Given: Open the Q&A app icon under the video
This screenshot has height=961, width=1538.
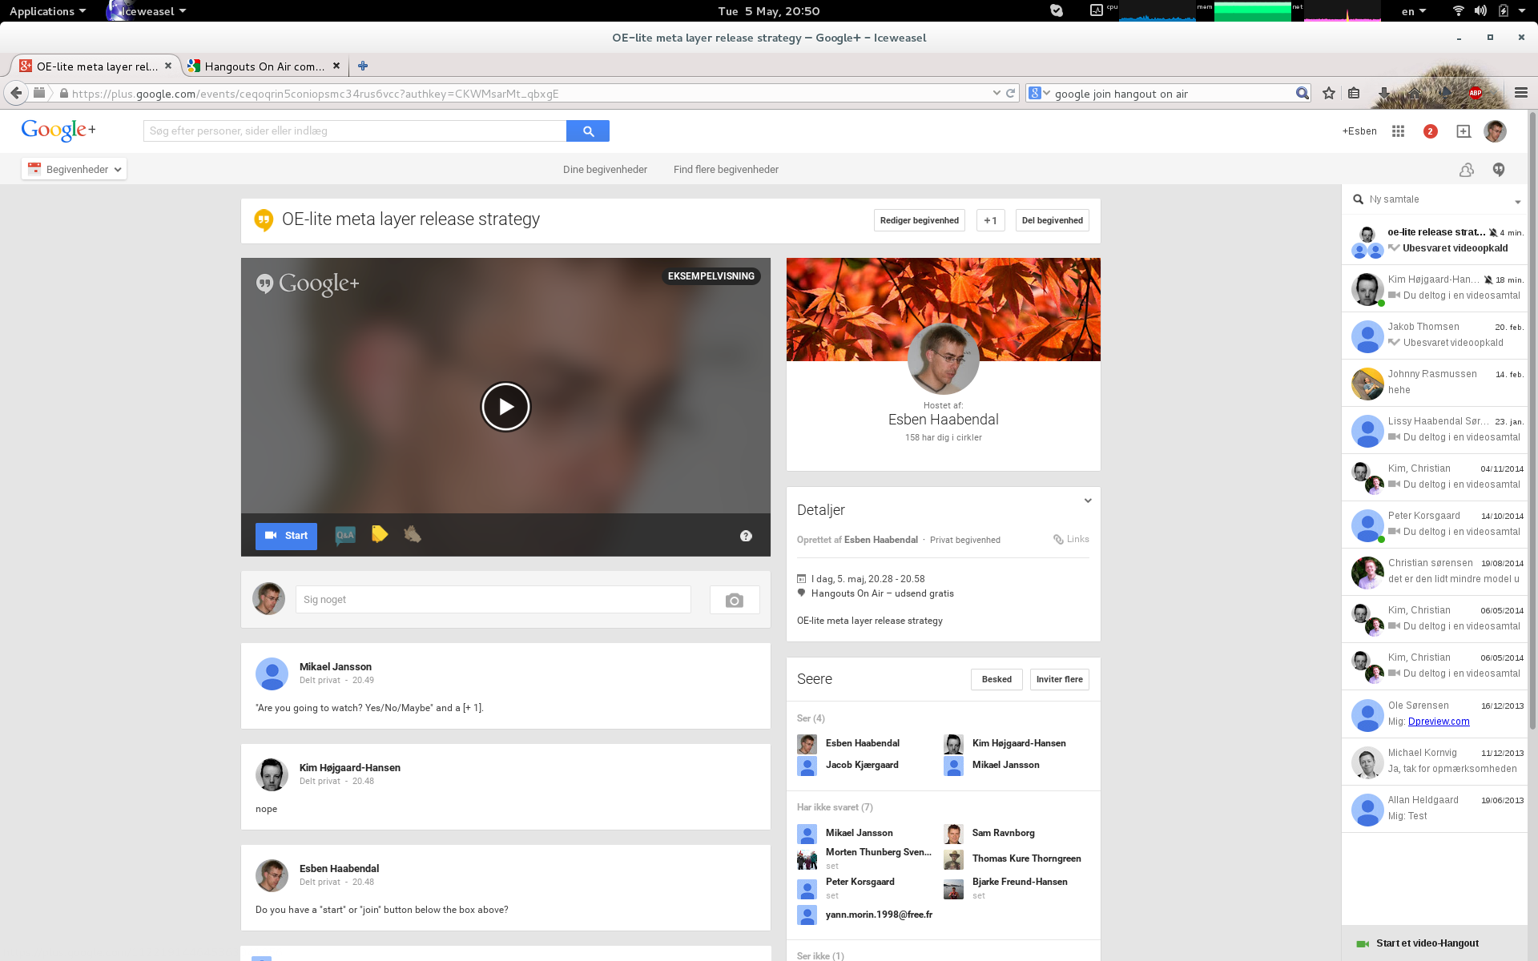Looking at the screenshot, I should tap(345, 535).
